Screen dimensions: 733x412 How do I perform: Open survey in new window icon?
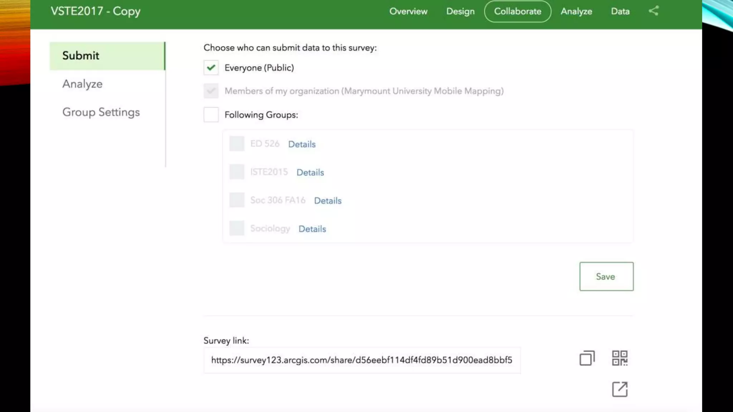pos(620,389)
